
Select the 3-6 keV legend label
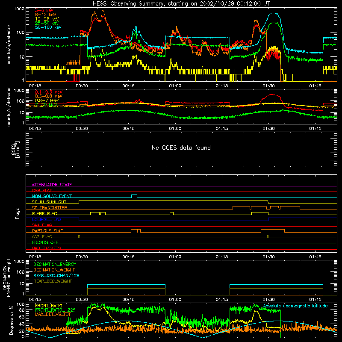click(x=44, y=10)
